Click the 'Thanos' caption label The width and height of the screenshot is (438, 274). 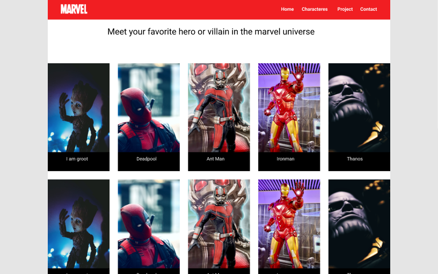click(355, 159)
